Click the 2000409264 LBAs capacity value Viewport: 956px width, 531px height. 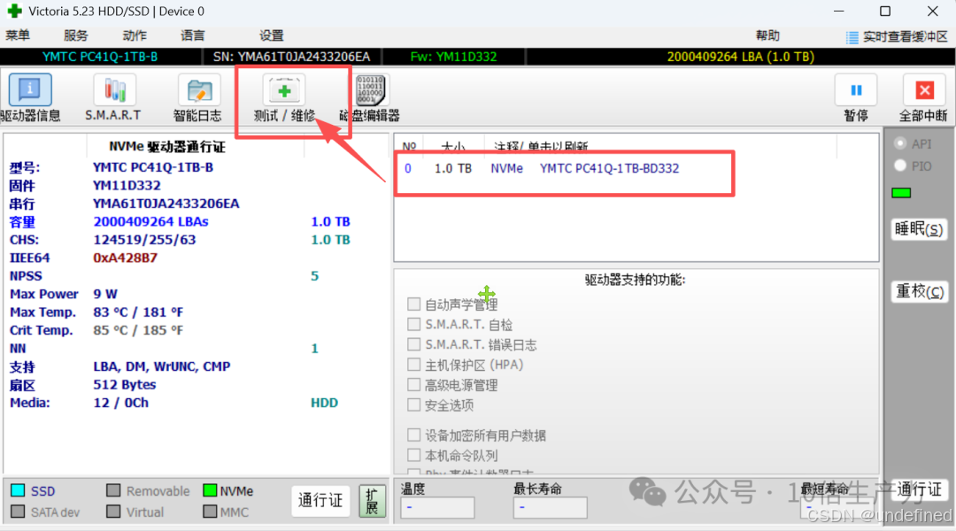[x=150, y=221]
